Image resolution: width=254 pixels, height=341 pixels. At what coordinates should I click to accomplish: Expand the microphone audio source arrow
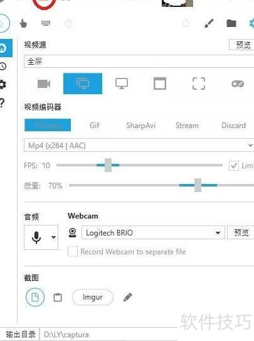(53, 237)
